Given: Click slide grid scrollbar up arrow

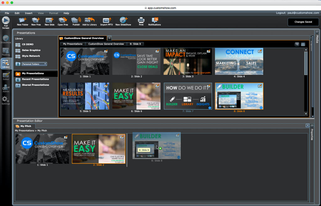Looking at the screenshot, I should tap(306, 50).
